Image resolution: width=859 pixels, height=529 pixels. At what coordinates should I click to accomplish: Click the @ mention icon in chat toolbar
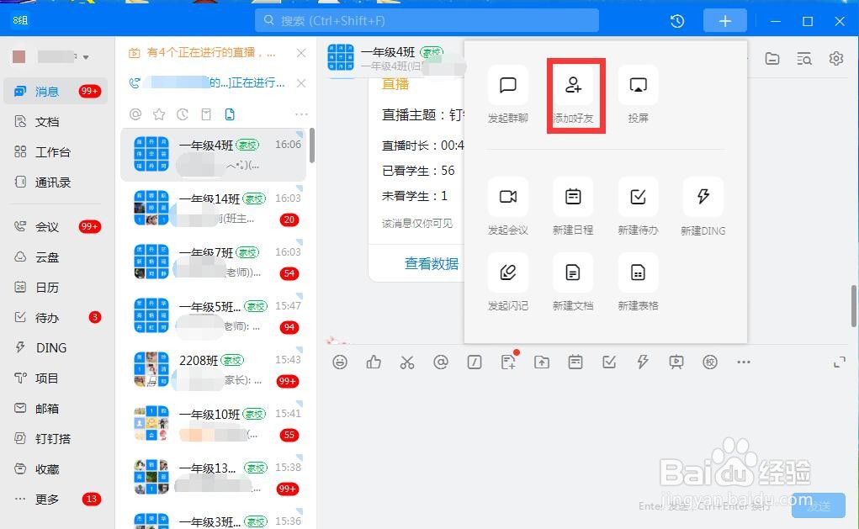pyautogui.click(x=441, y=362)
